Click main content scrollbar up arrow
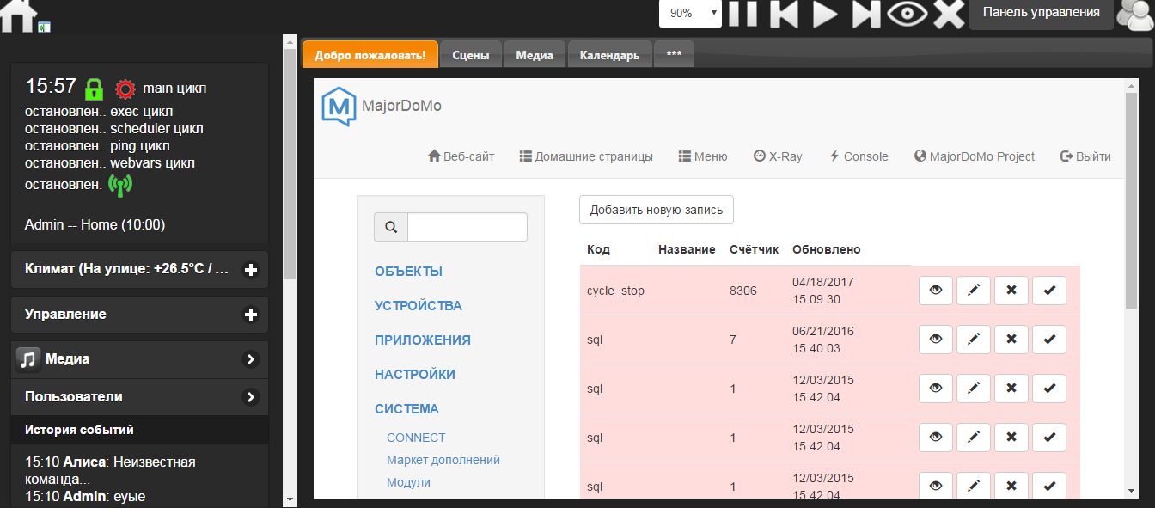The width and height of the screenshot is (1155, 508). (1131, 87)
